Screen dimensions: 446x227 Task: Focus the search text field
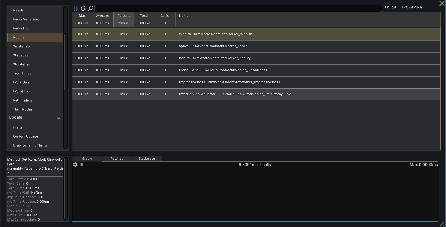(238, 8)
